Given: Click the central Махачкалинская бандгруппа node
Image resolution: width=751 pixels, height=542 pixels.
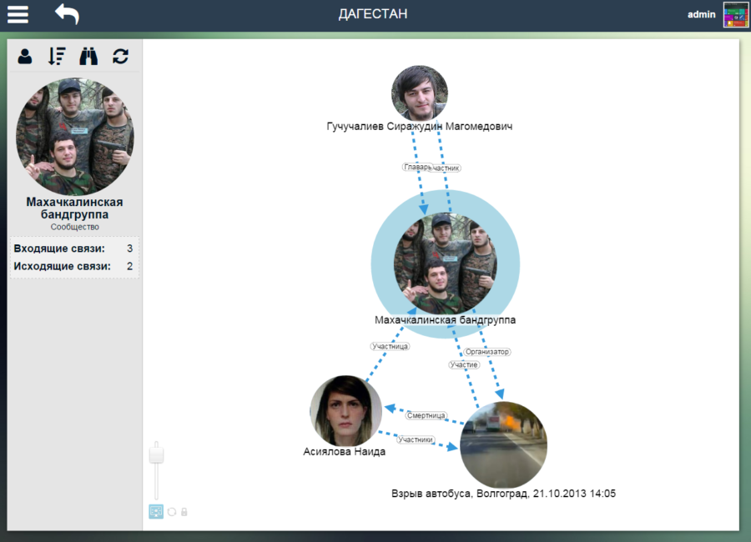Looking at the screenshot, I should coord(445,263).
